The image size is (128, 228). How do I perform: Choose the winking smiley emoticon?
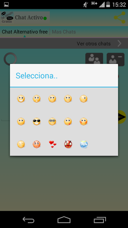[x=83, y=99]
